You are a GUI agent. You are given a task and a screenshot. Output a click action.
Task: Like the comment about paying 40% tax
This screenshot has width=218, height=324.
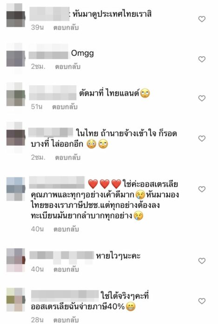[x=202, y=301]
